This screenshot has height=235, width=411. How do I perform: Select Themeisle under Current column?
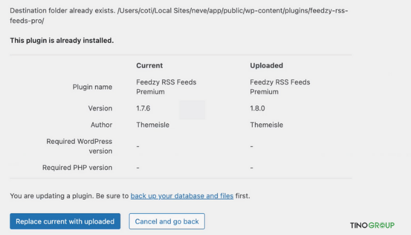[153, 125]
